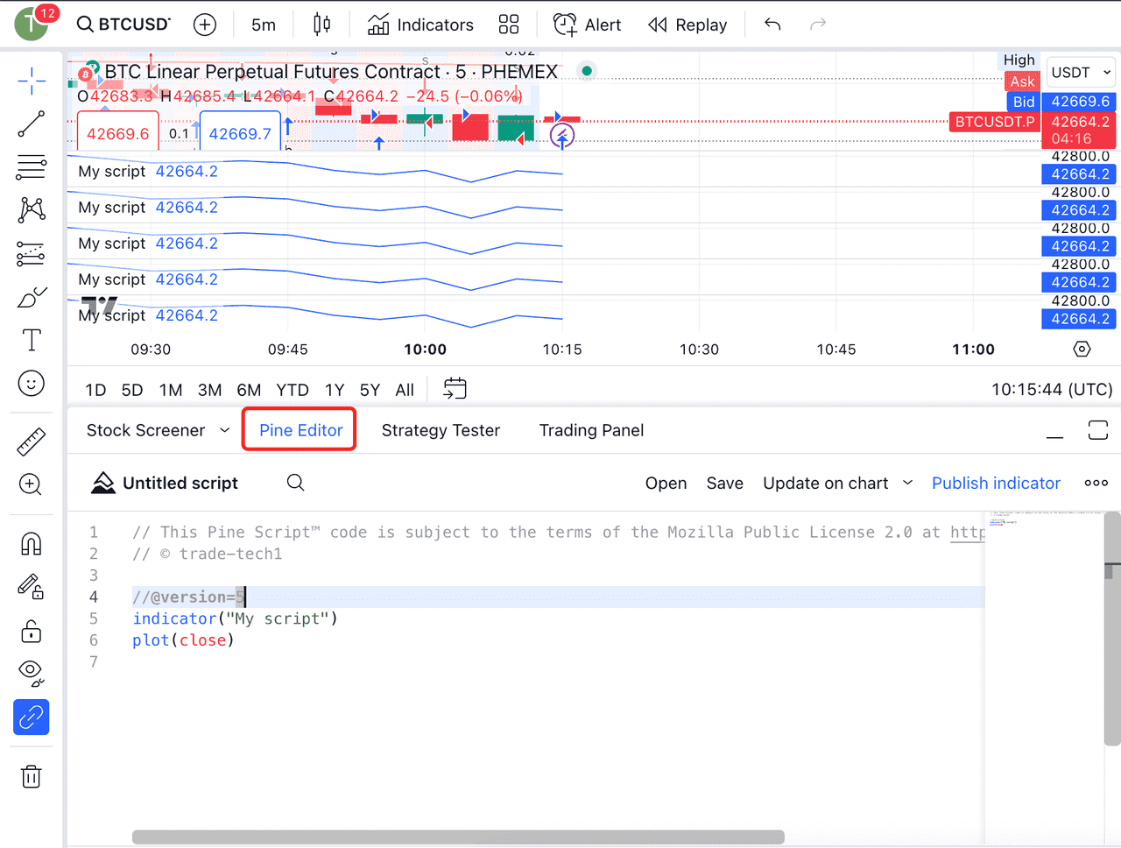Screen dimensions: 1121x848
Task: Open timezone menu at 10:15:44 (UTC)
Action: coord(1052,390)
